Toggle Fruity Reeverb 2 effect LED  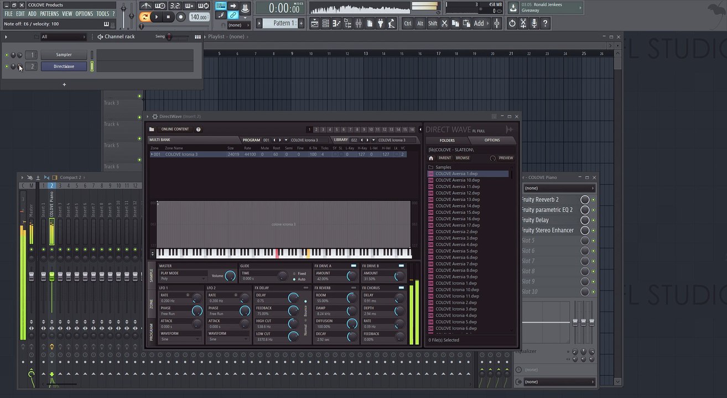coord(594,200)
